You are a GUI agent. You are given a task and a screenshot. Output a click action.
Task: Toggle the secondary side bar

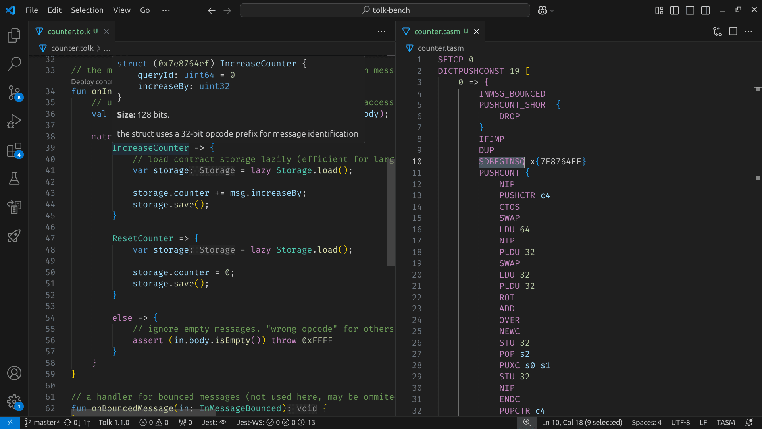705,10
